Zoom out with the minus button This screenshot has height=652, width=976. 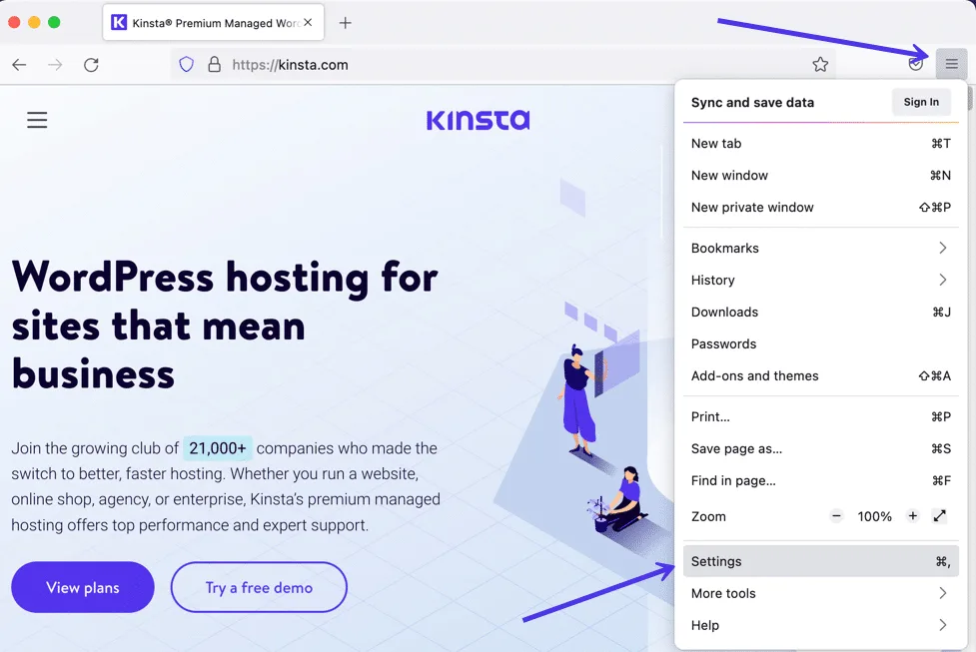pyautogui.click(x=836, y=516)
